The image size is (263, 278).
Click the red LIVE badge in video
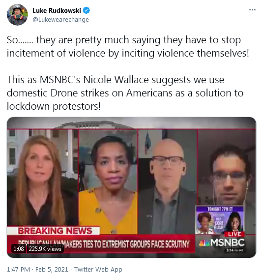click(x=234, y=234)
